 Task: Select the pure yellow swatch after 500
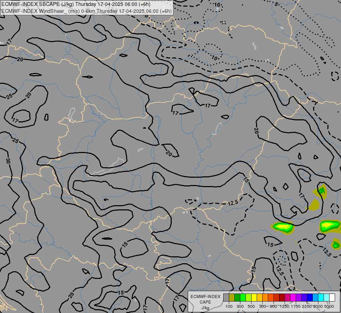[x=254, y=298]
